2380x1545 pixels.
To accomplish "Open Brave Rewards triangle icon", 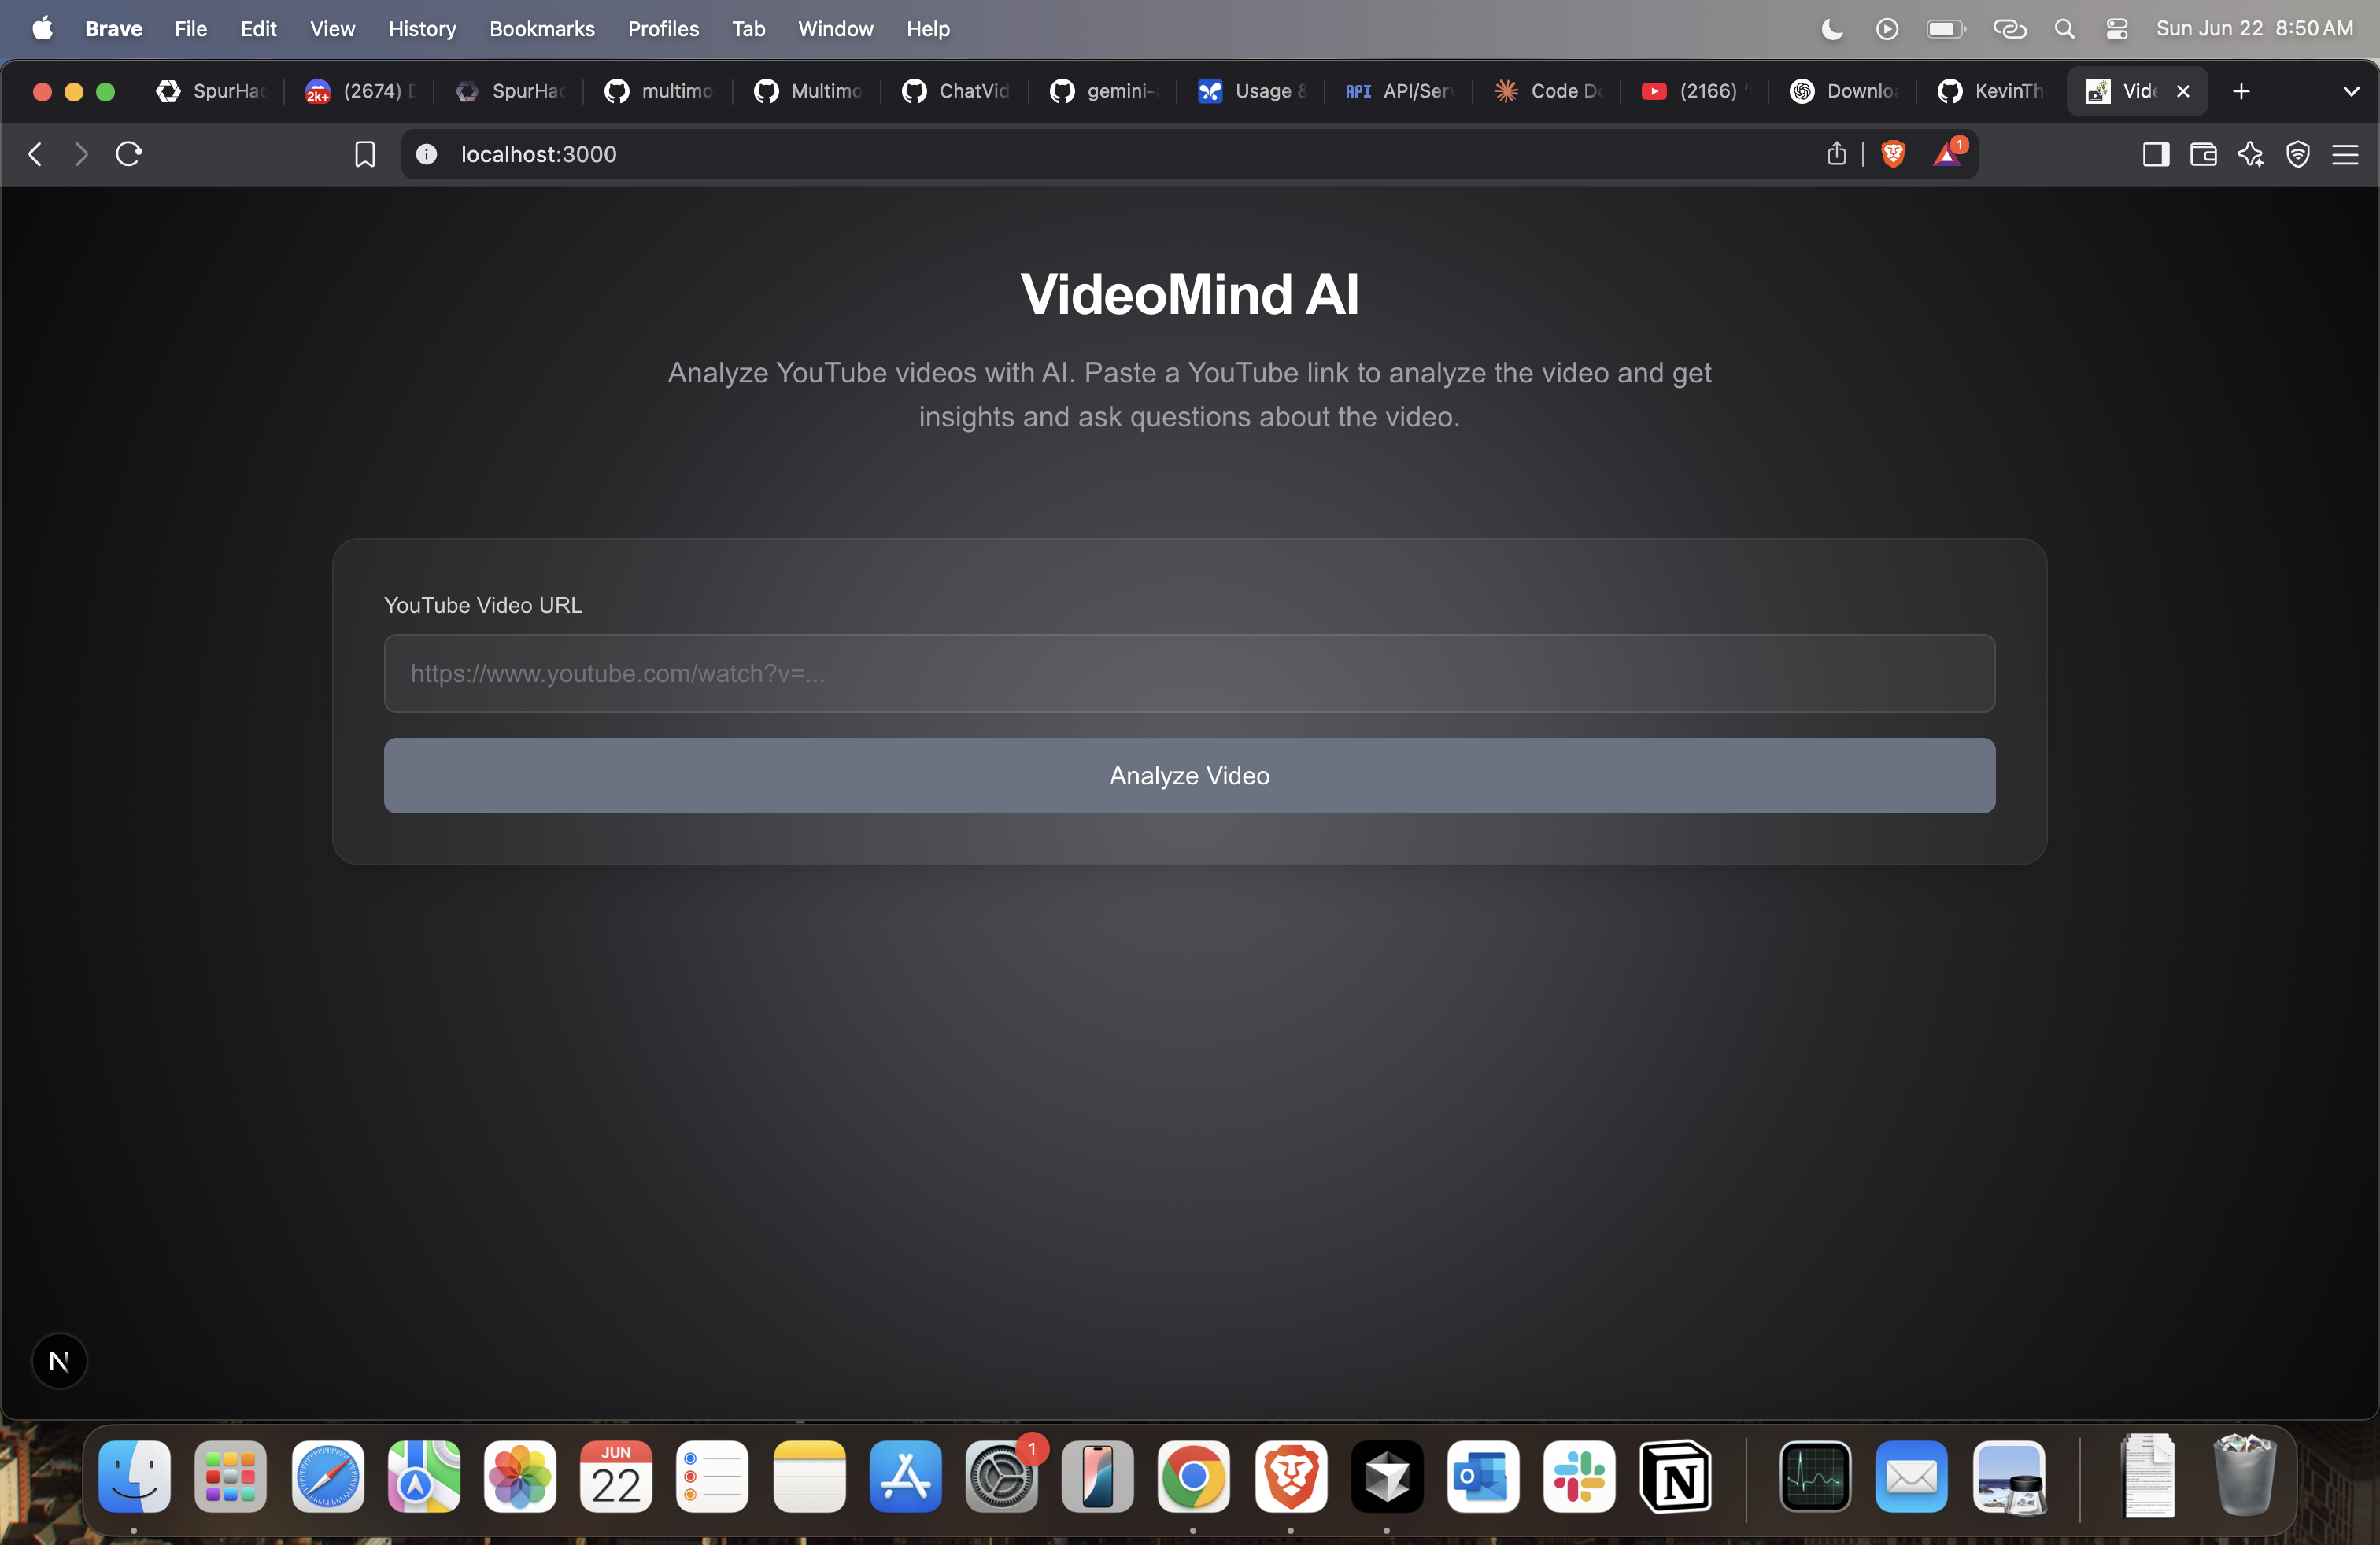I will point(1947,154).
